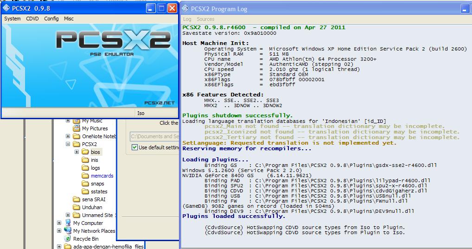472x249 pixels.
Task: Collapse the PCSX2 folder node
Action: [x=68, y=144]
